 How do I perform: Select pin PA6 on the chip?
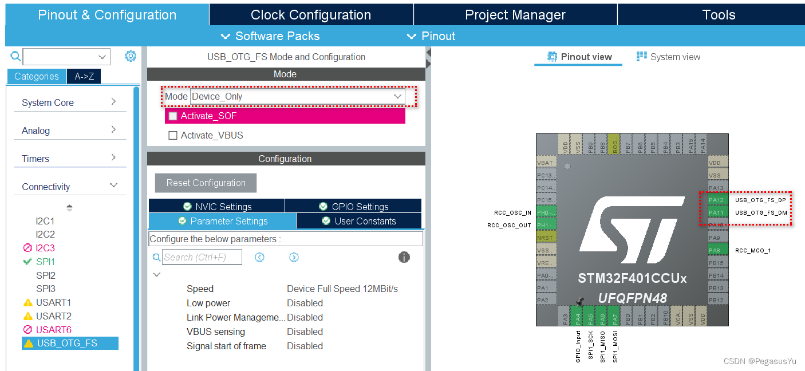(x=601, y=315)
